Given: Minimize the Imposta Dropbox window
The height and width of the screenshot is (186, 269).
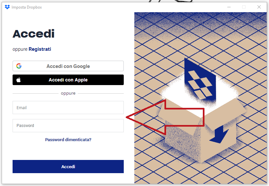Looking at the screenshot, I should 229,7.
